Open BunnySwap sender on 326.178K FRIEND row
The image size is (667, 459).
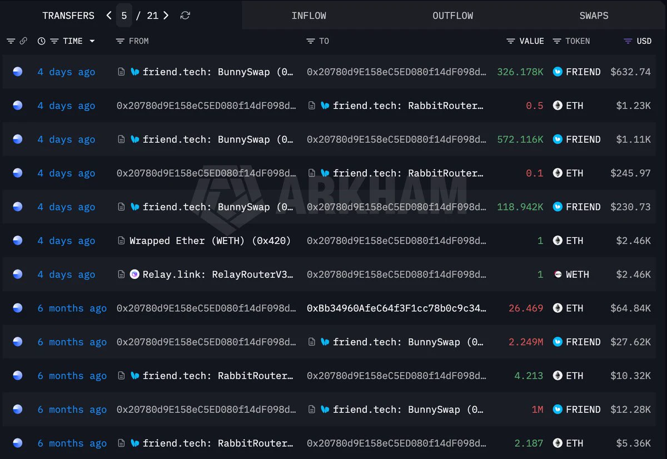[x=218, y=72]
